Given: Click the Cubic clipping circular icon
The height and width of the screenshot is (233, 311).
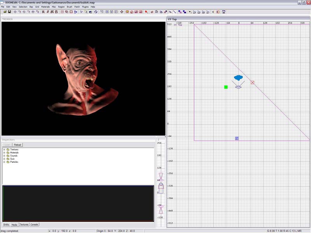Looking at the screenshot, I should (96, 12).
